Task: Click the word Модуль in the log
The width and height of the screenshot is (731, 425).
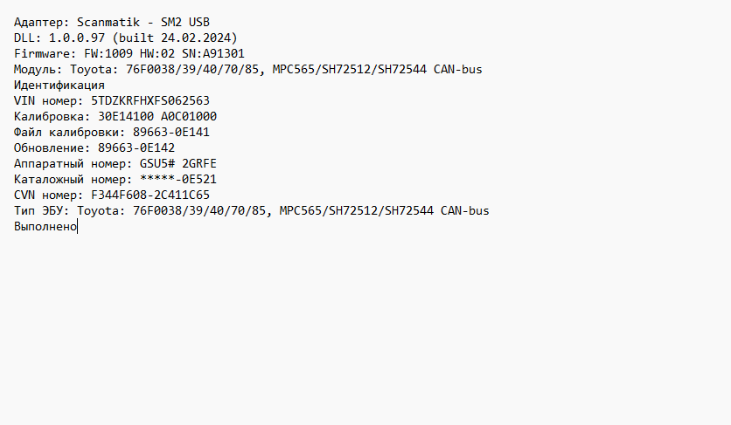Action: pos(35,69)
